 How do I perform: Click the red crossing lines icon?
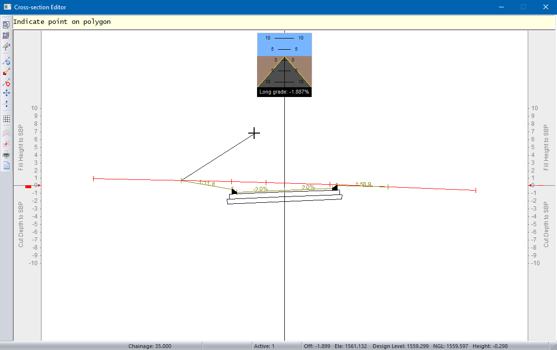click(6, 144)
